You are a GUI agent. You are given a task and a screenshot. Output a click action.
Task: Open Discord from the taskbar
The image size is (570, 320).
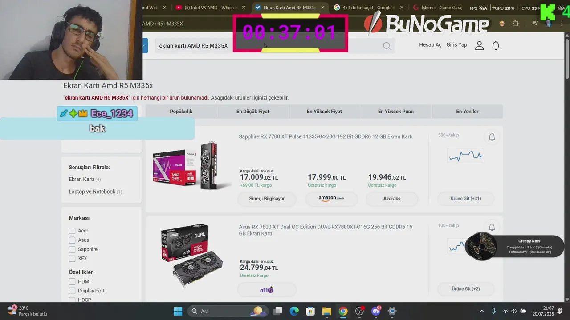pos(376,311)
